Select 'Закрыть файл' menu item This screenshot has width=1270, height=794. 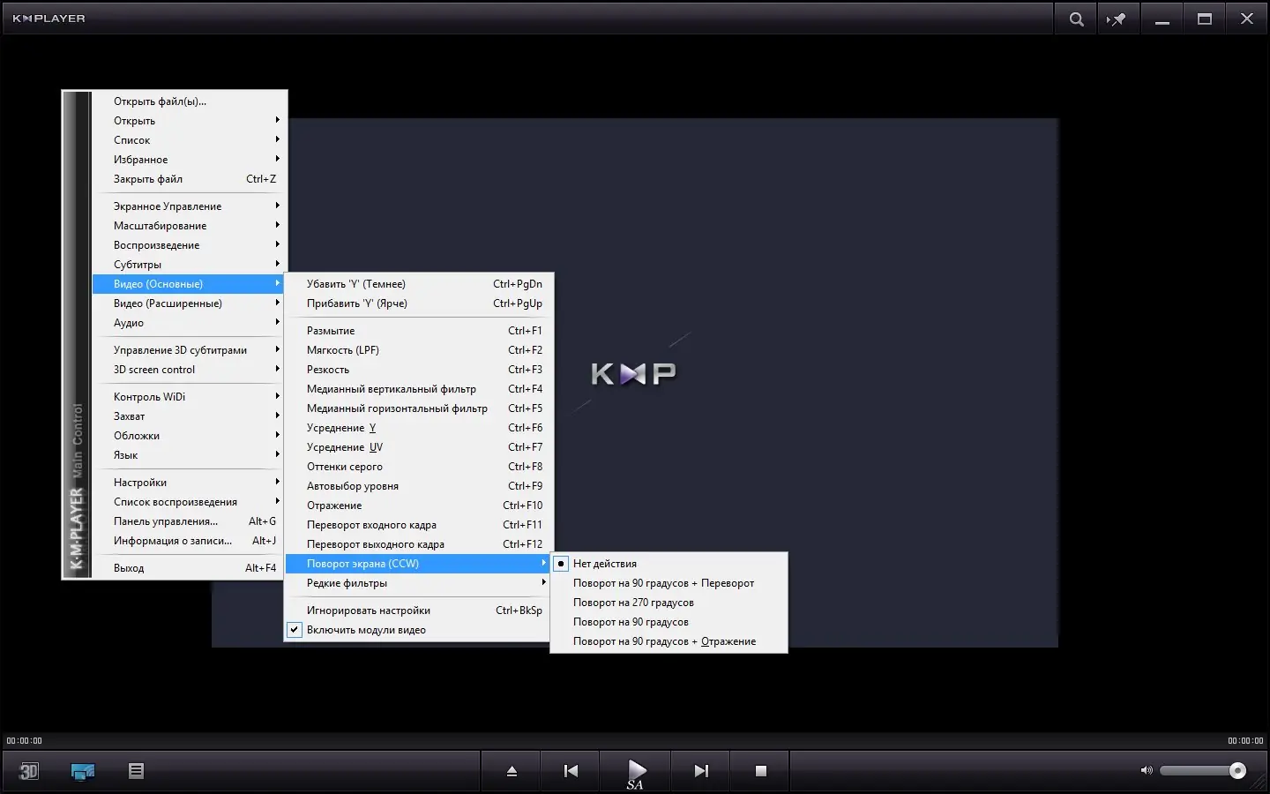click(x=188, y=179)
